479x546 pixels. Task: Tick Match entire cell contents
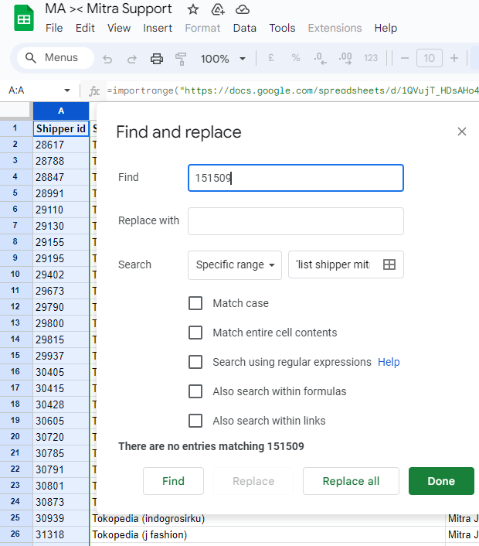195,333
